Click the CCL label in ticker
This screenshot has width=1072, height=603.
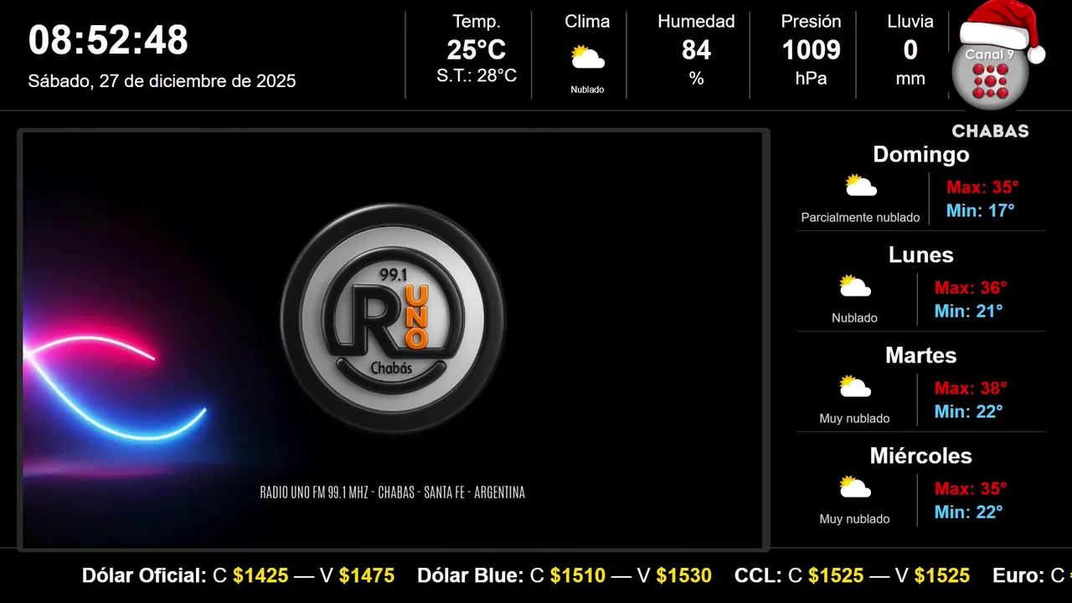tap(759, 575)
